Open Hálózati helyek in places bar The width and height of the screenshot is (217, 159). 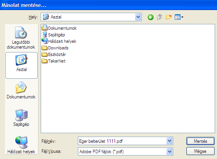[x=21, y=145]
